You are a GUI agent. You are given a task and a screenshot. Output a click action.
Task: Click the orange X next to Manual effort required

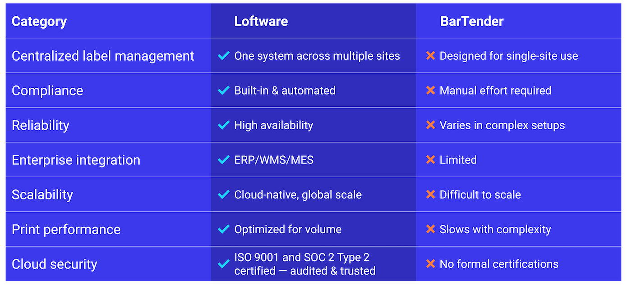(x=430, y=90)
